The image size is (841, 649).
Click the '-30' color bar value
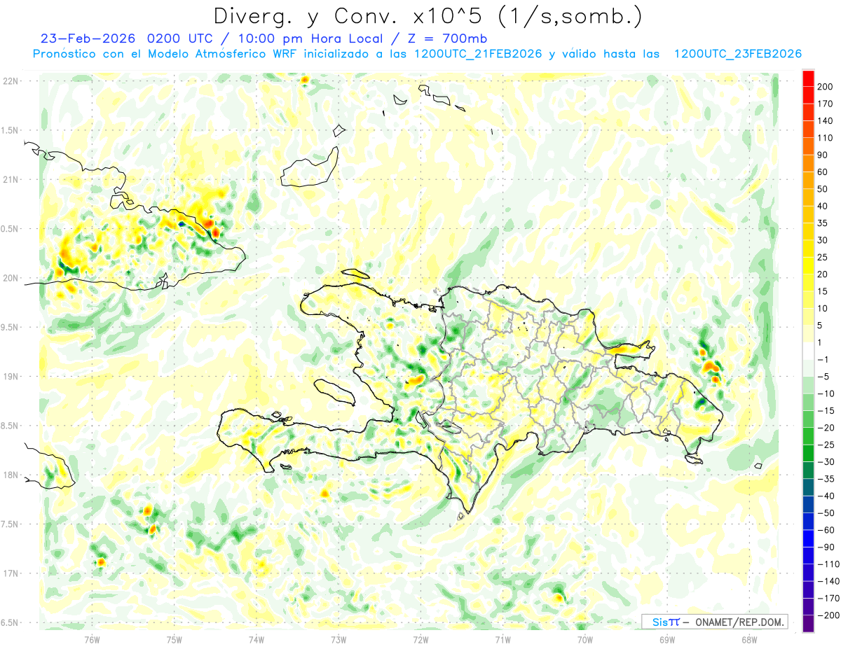click(x=826, y=462)
